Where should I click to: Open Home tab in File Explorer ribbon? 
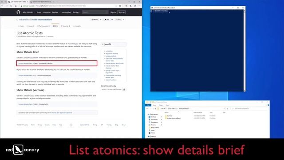click(x=154, y=105)
